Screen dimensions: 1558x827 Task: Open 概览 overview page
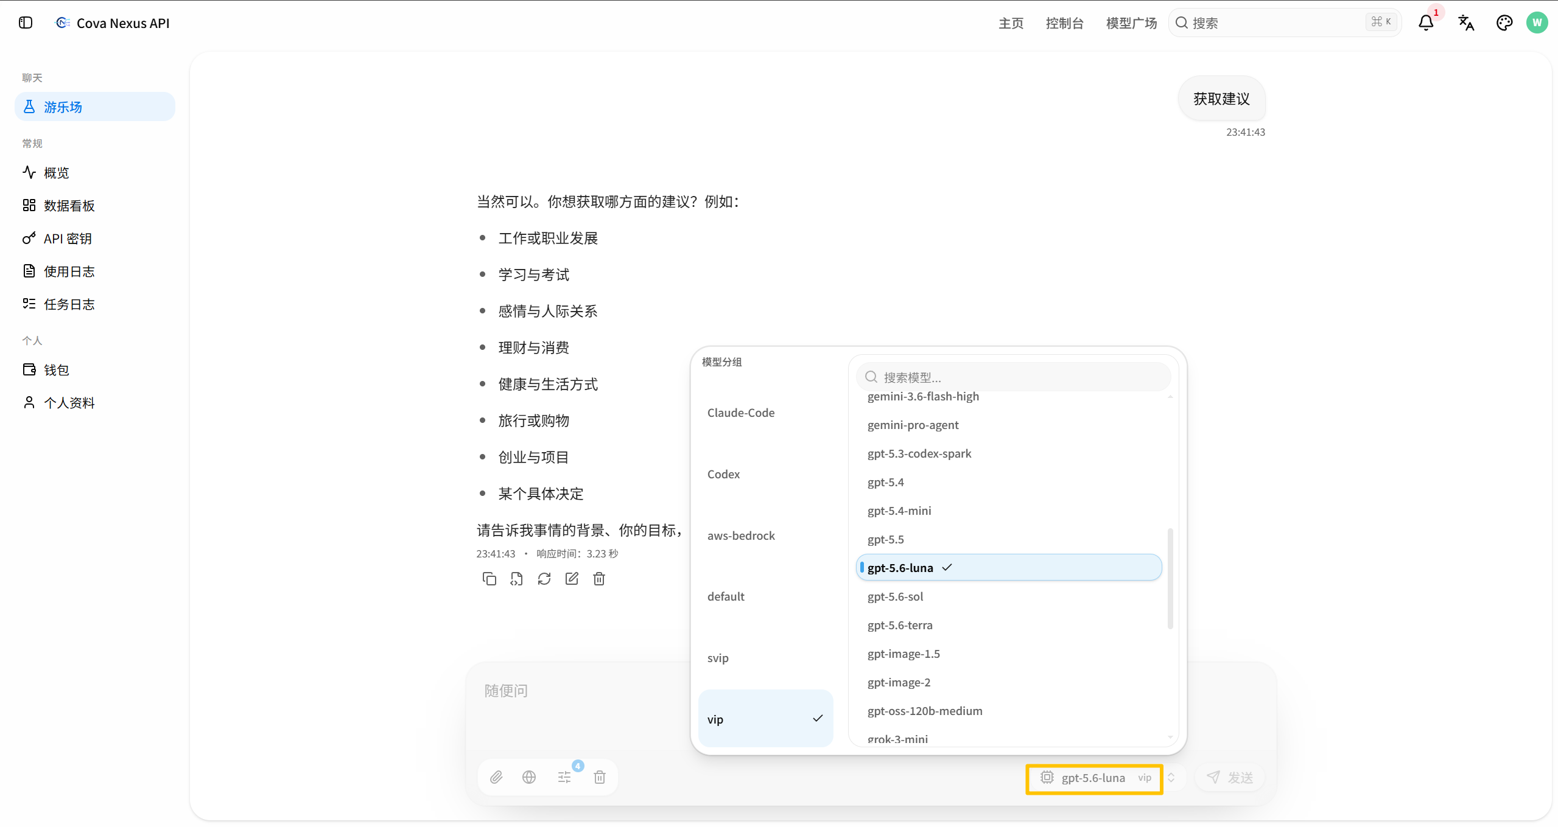click(x=95, y=173)
